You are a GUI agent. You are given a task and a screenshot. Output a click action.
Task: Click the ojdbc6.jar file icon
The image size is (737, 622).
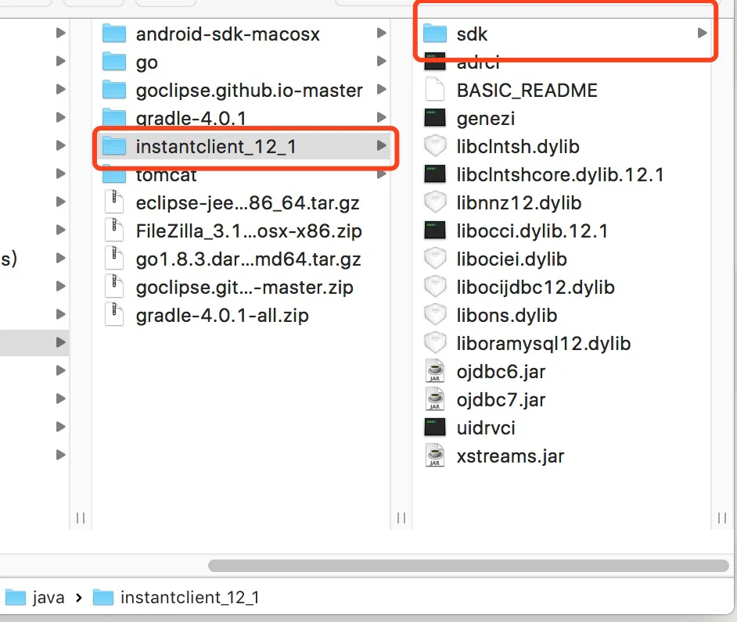click(434, 371)
